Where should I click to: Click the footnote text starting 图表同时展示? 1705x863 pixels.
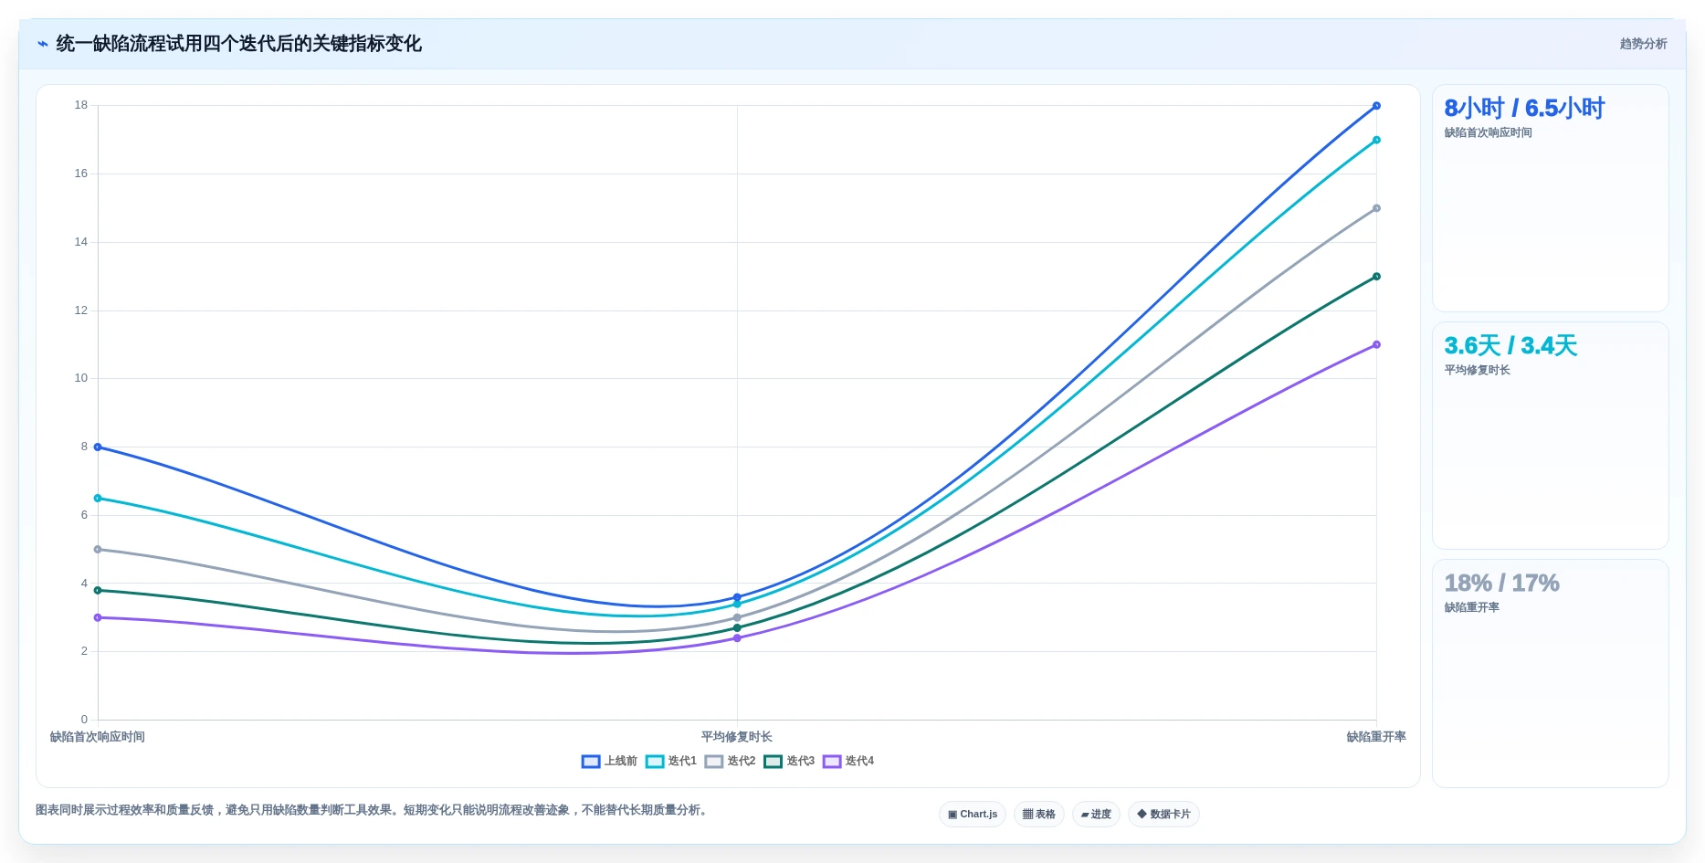click(x=374, y=810)
